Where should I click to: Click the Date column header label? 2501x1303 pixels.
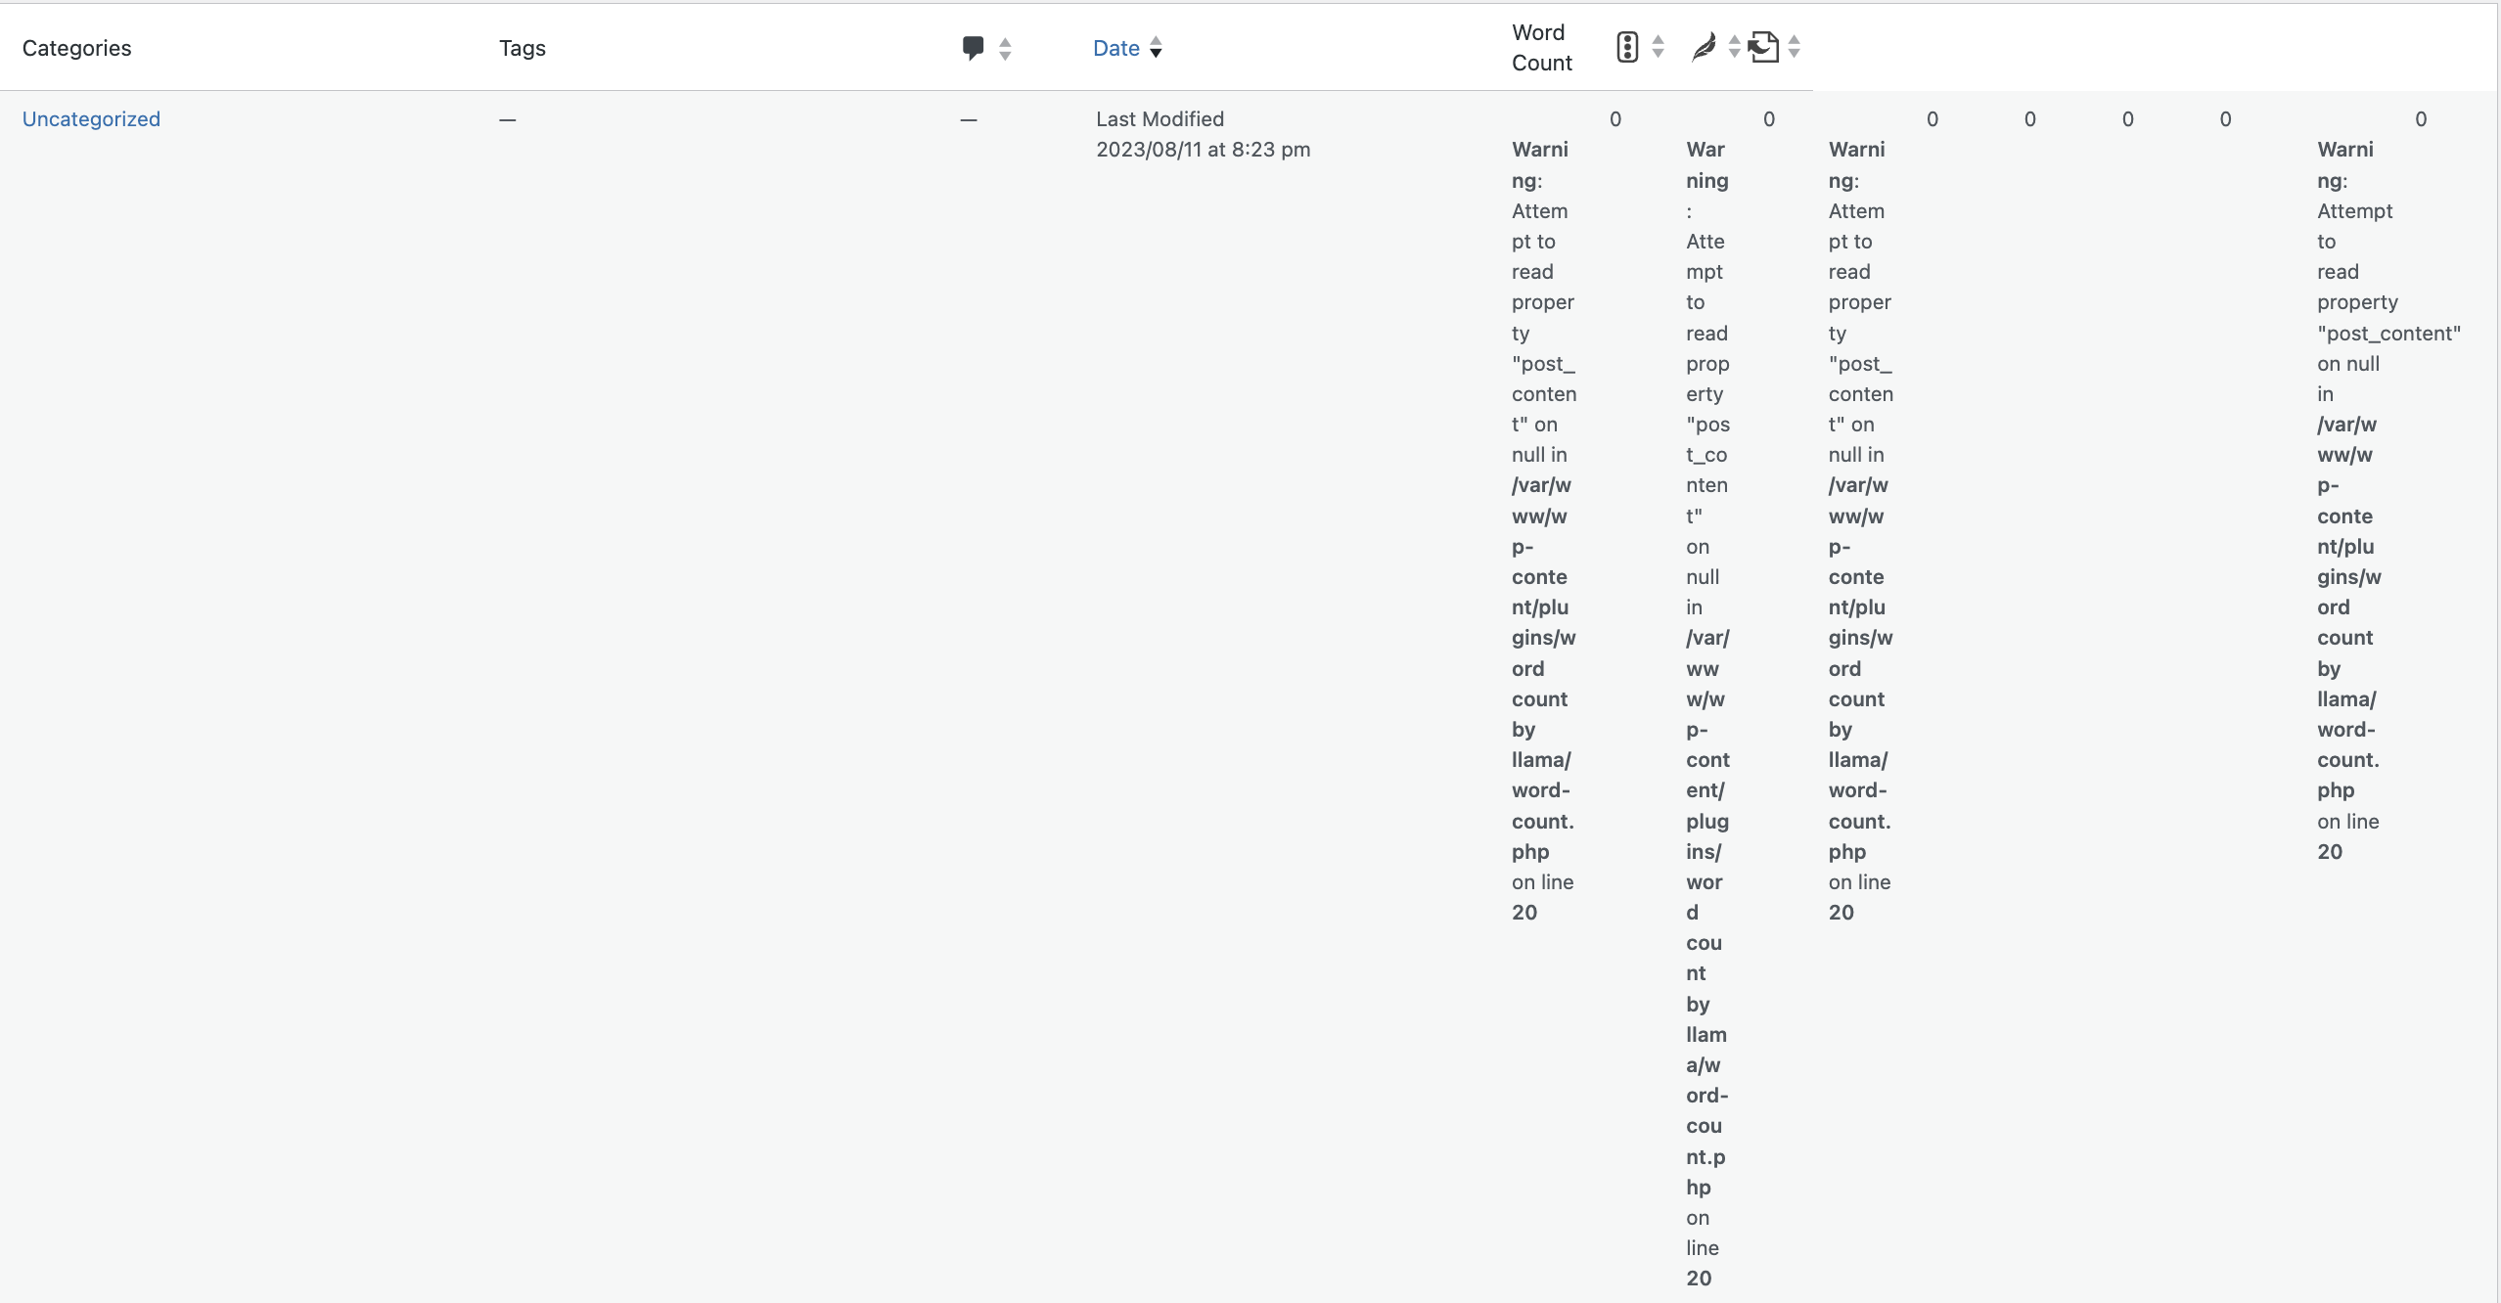tap(1116, 48)
